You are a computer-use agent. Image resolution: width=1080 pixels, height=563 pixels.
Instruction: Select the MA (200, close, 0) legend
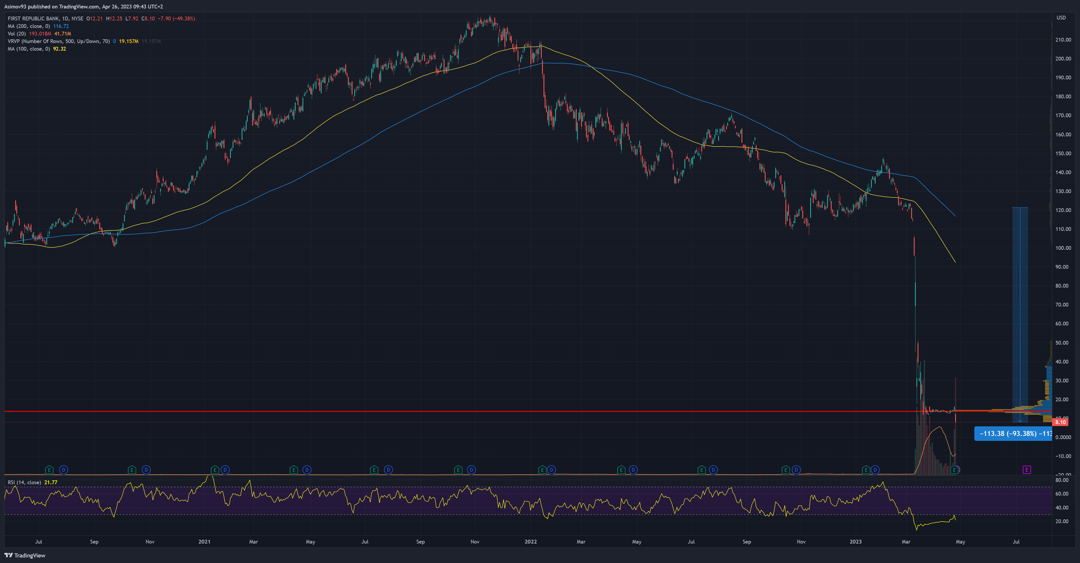coord(29,26)
